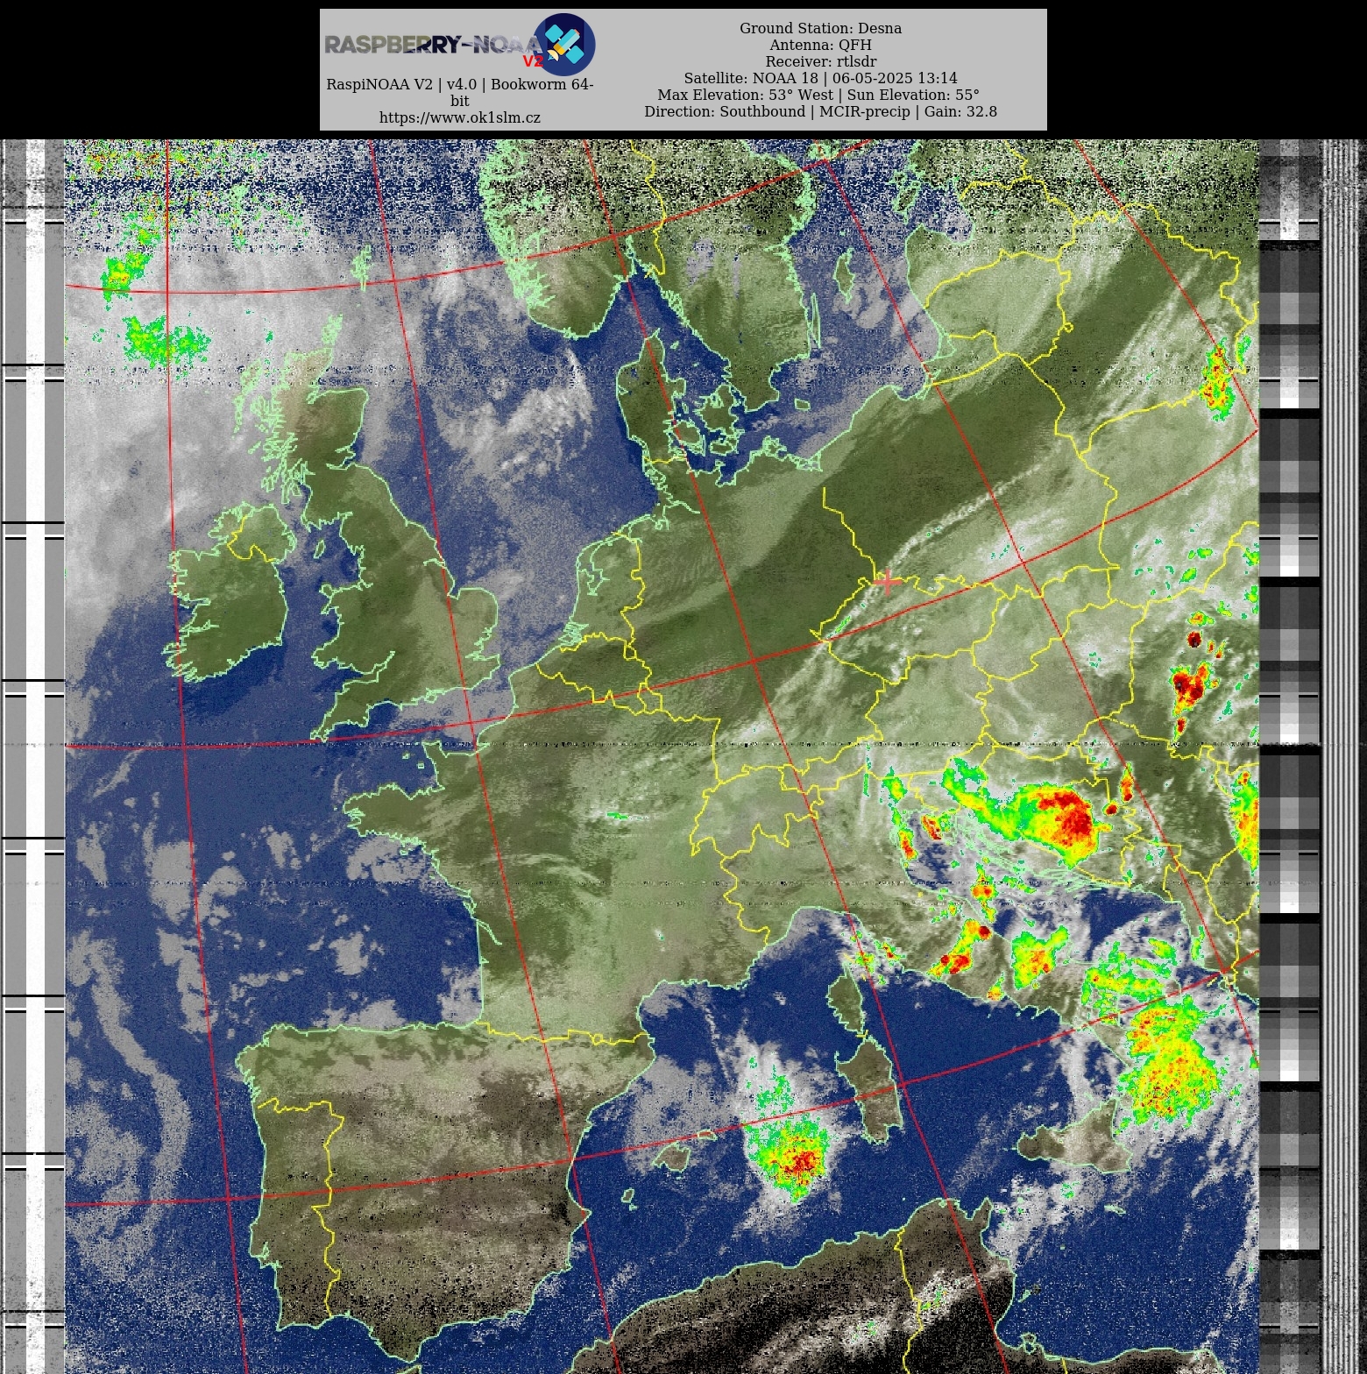Click the 'Ground Station: Desna' text

(x=820, y=28)
